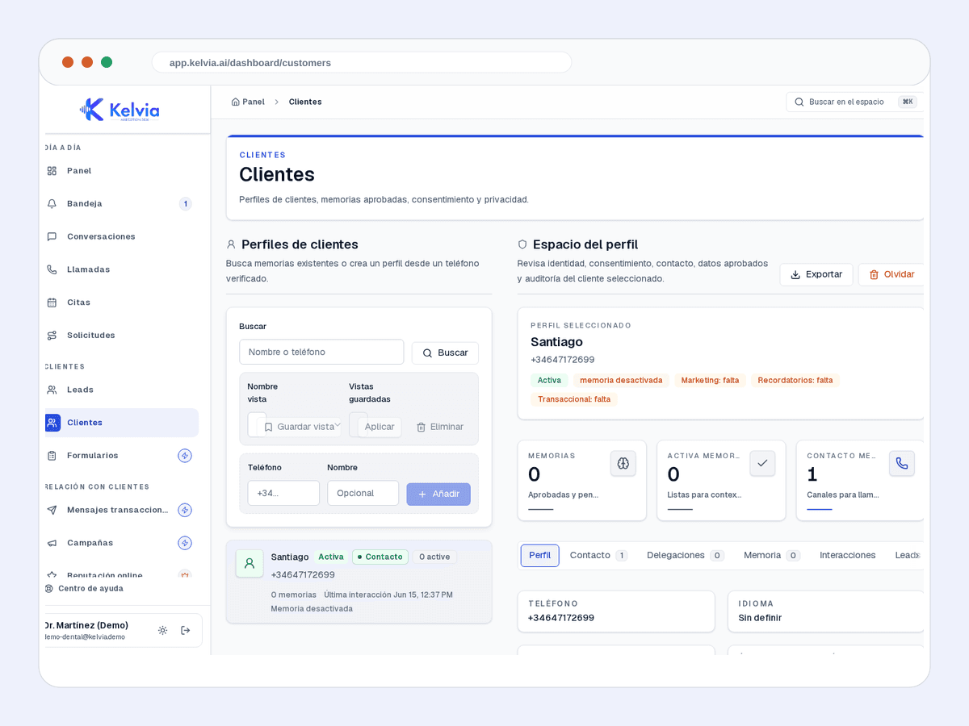Open the Delegaciones tab

(x=686, y=556)
